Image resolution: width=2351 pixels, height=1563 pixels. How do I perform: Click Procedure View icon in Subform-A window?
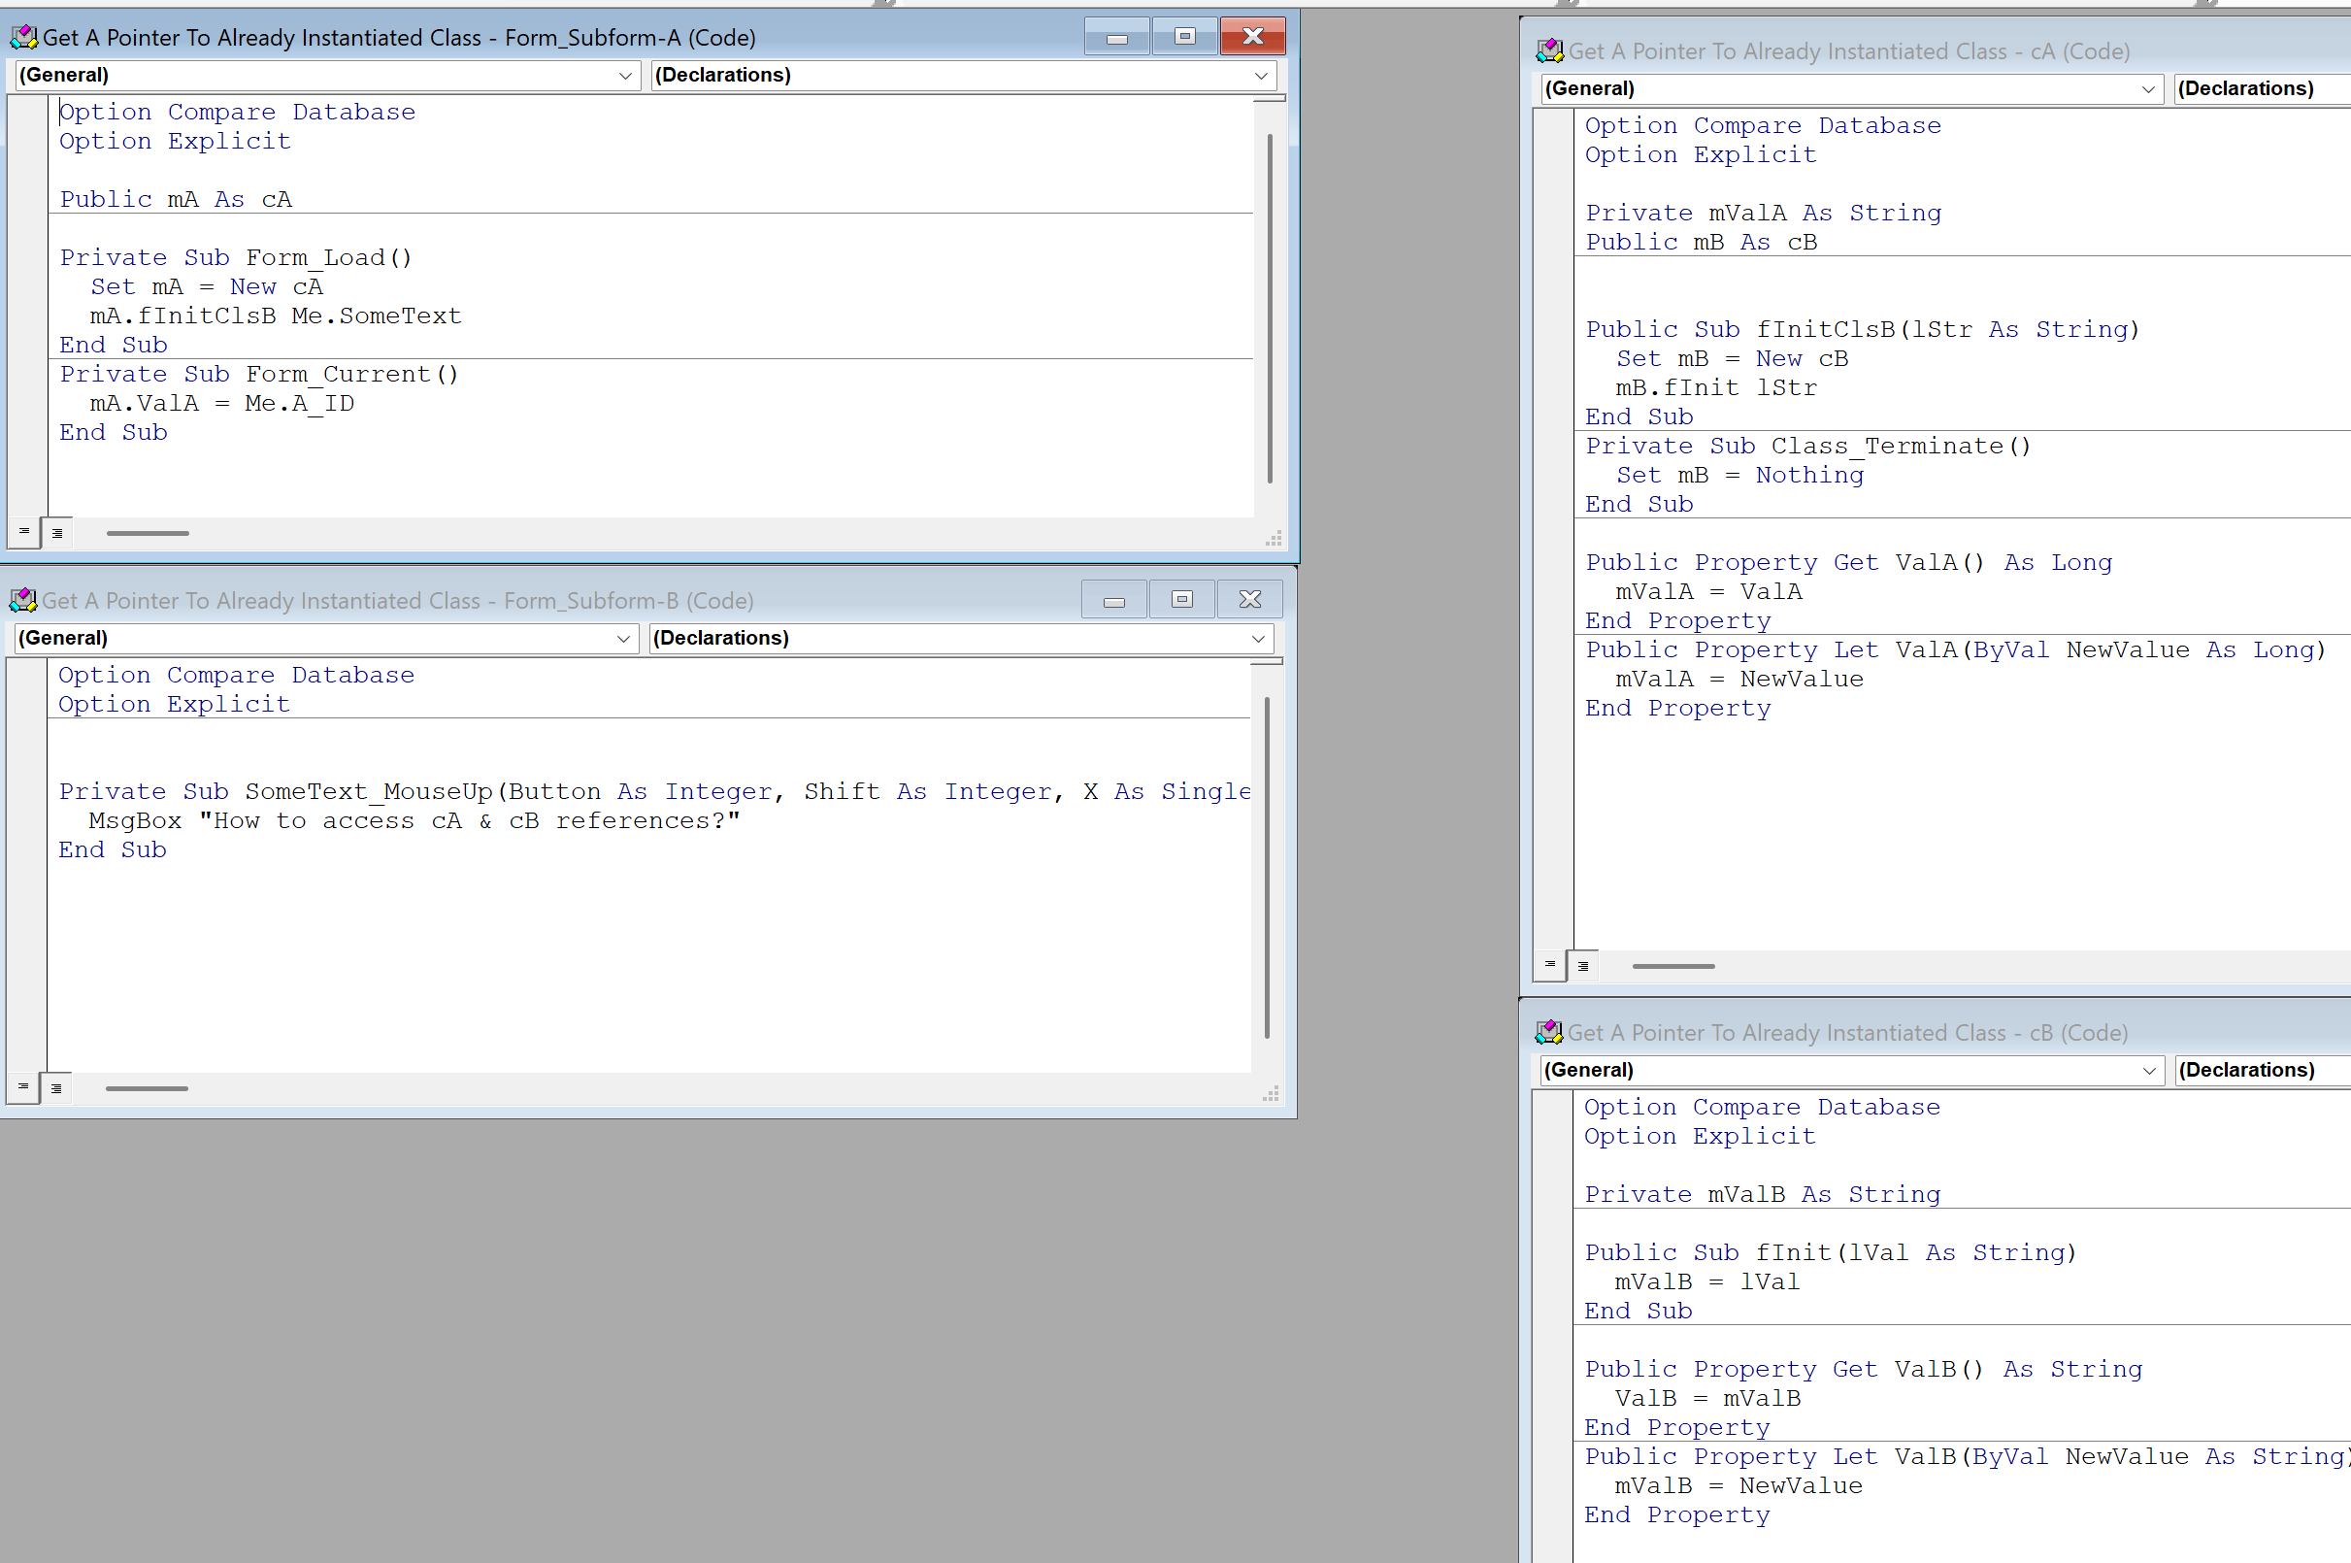[24, 532]
